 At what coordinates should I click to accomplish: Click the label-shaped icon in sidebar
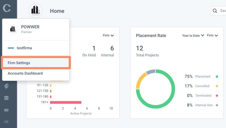pos(7,110)
